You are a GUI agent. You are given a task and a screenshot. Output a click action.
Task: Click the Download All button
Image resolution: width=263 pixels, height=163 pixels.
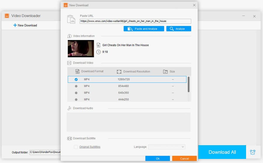tap(222, 152)
